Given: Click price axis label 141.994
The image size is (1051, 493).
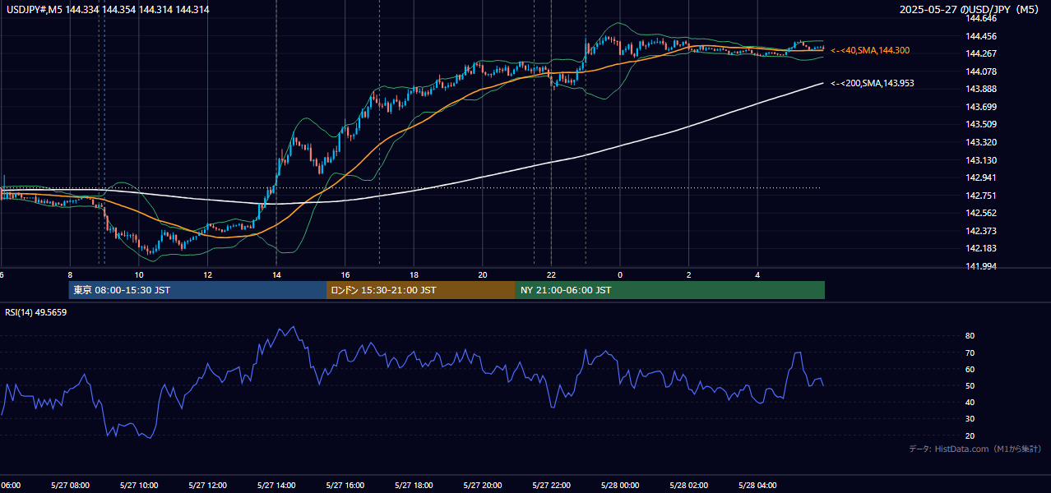Looking at the screenshot, I should click(981, 266).
